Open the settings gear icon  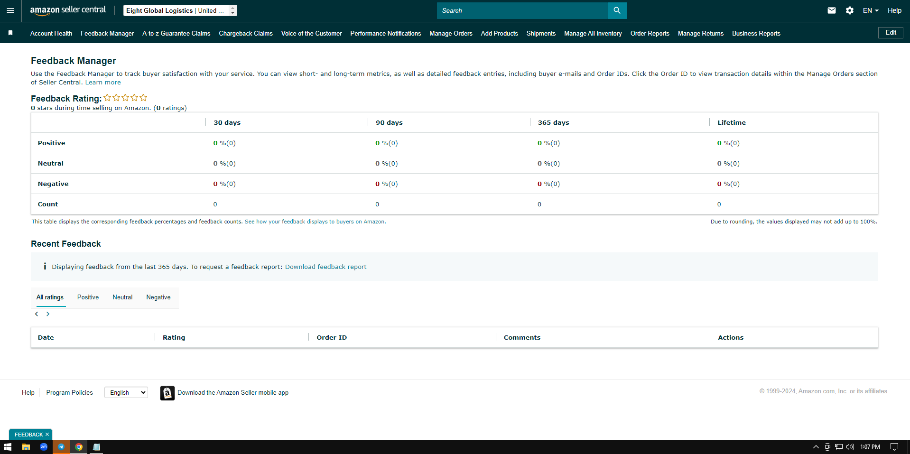[x=850, y=10]
